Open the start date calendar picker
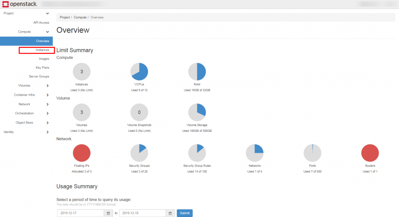This screenshot has width=399, height=217. tap(108, 213)
